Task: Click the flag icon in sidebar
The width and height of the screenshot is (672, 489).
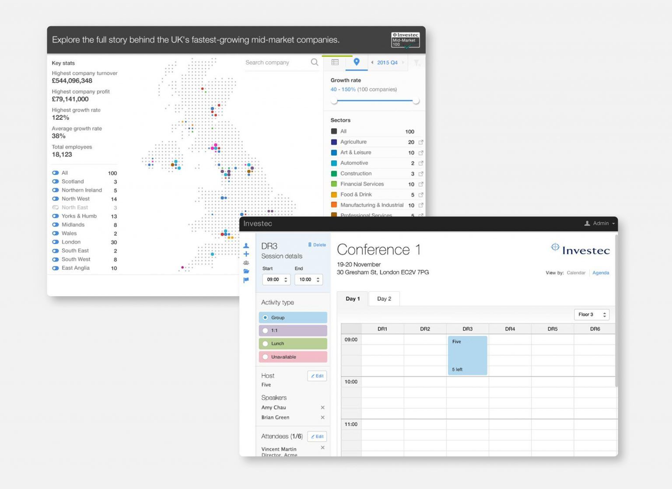Action: 246,280
